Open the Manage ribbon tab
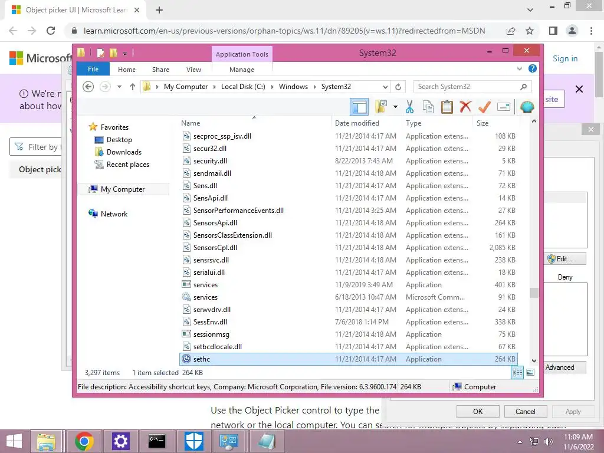Image resolution: width=604 pixels, height=453 pixels. pyautogui.click(x=242, y=70)
